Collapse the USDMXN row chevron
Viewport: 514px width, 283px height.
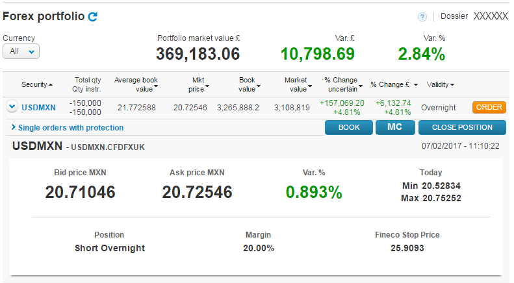click(11, 107)
